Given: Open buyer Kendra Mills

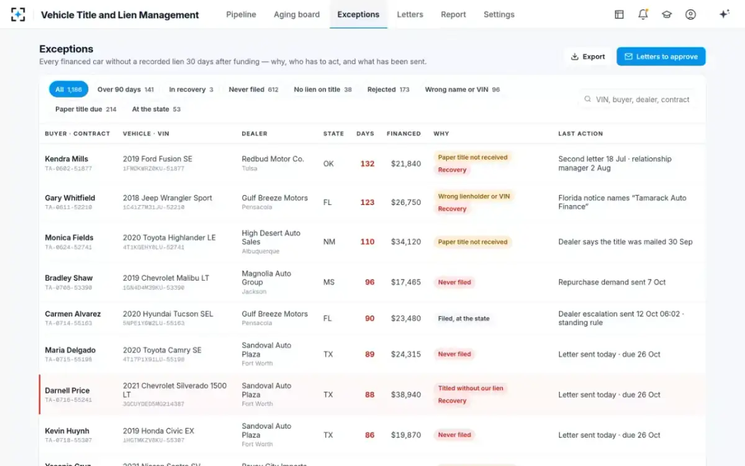Looking at the screenshot, I should point(66,159).
